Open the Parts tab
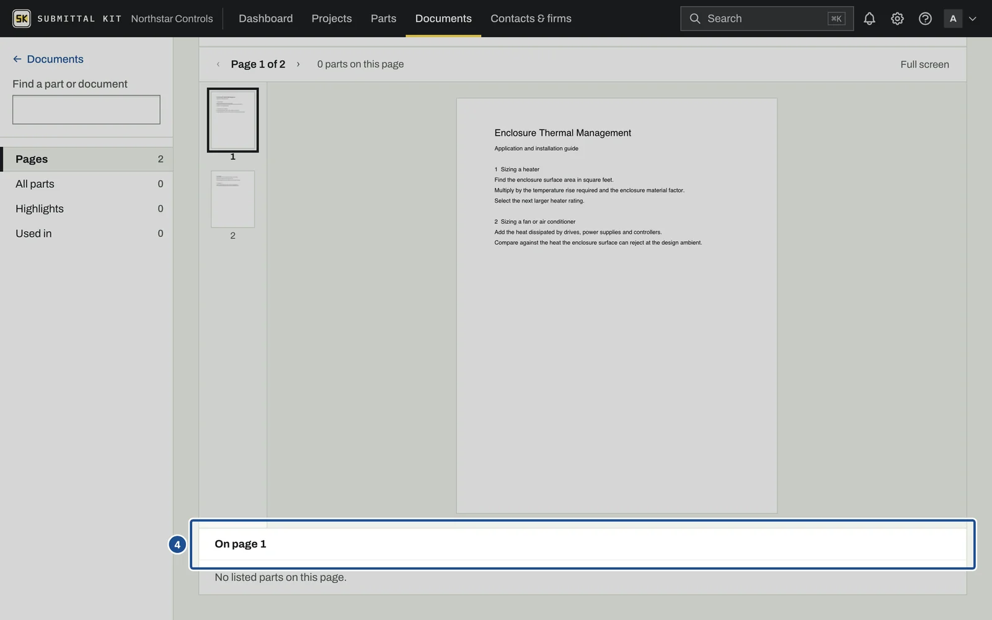992x620 pixels. (x=383, y=19)
